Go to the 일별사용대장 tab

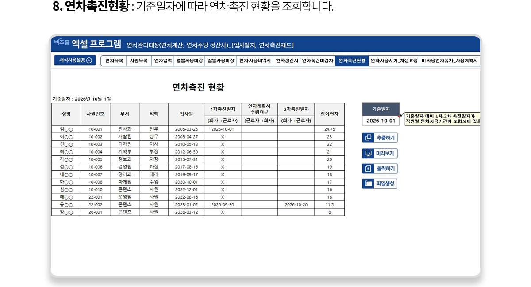(220, 61)
